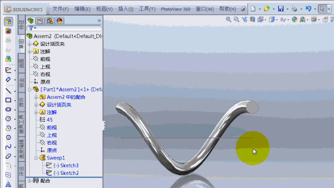
Task: Switch to ConfigurationManager tab
Action: 50,21
